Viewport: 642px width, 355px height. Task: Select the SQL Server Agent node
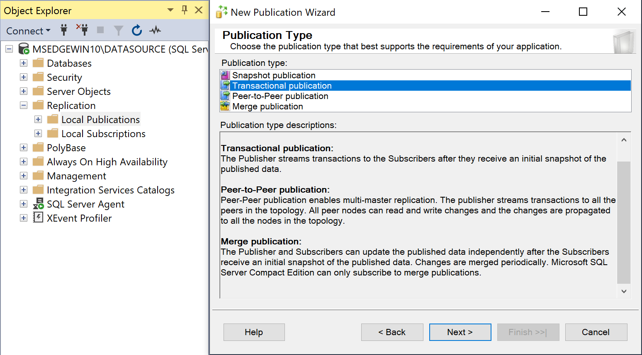click(85, 204)
